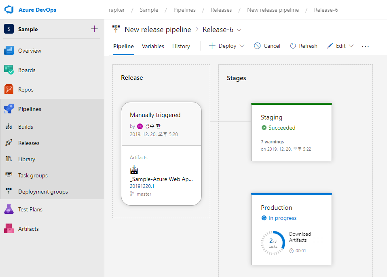Switch to the Pipeline tab
The height and width of the screenshot is (277, 387).
point(123,46)
